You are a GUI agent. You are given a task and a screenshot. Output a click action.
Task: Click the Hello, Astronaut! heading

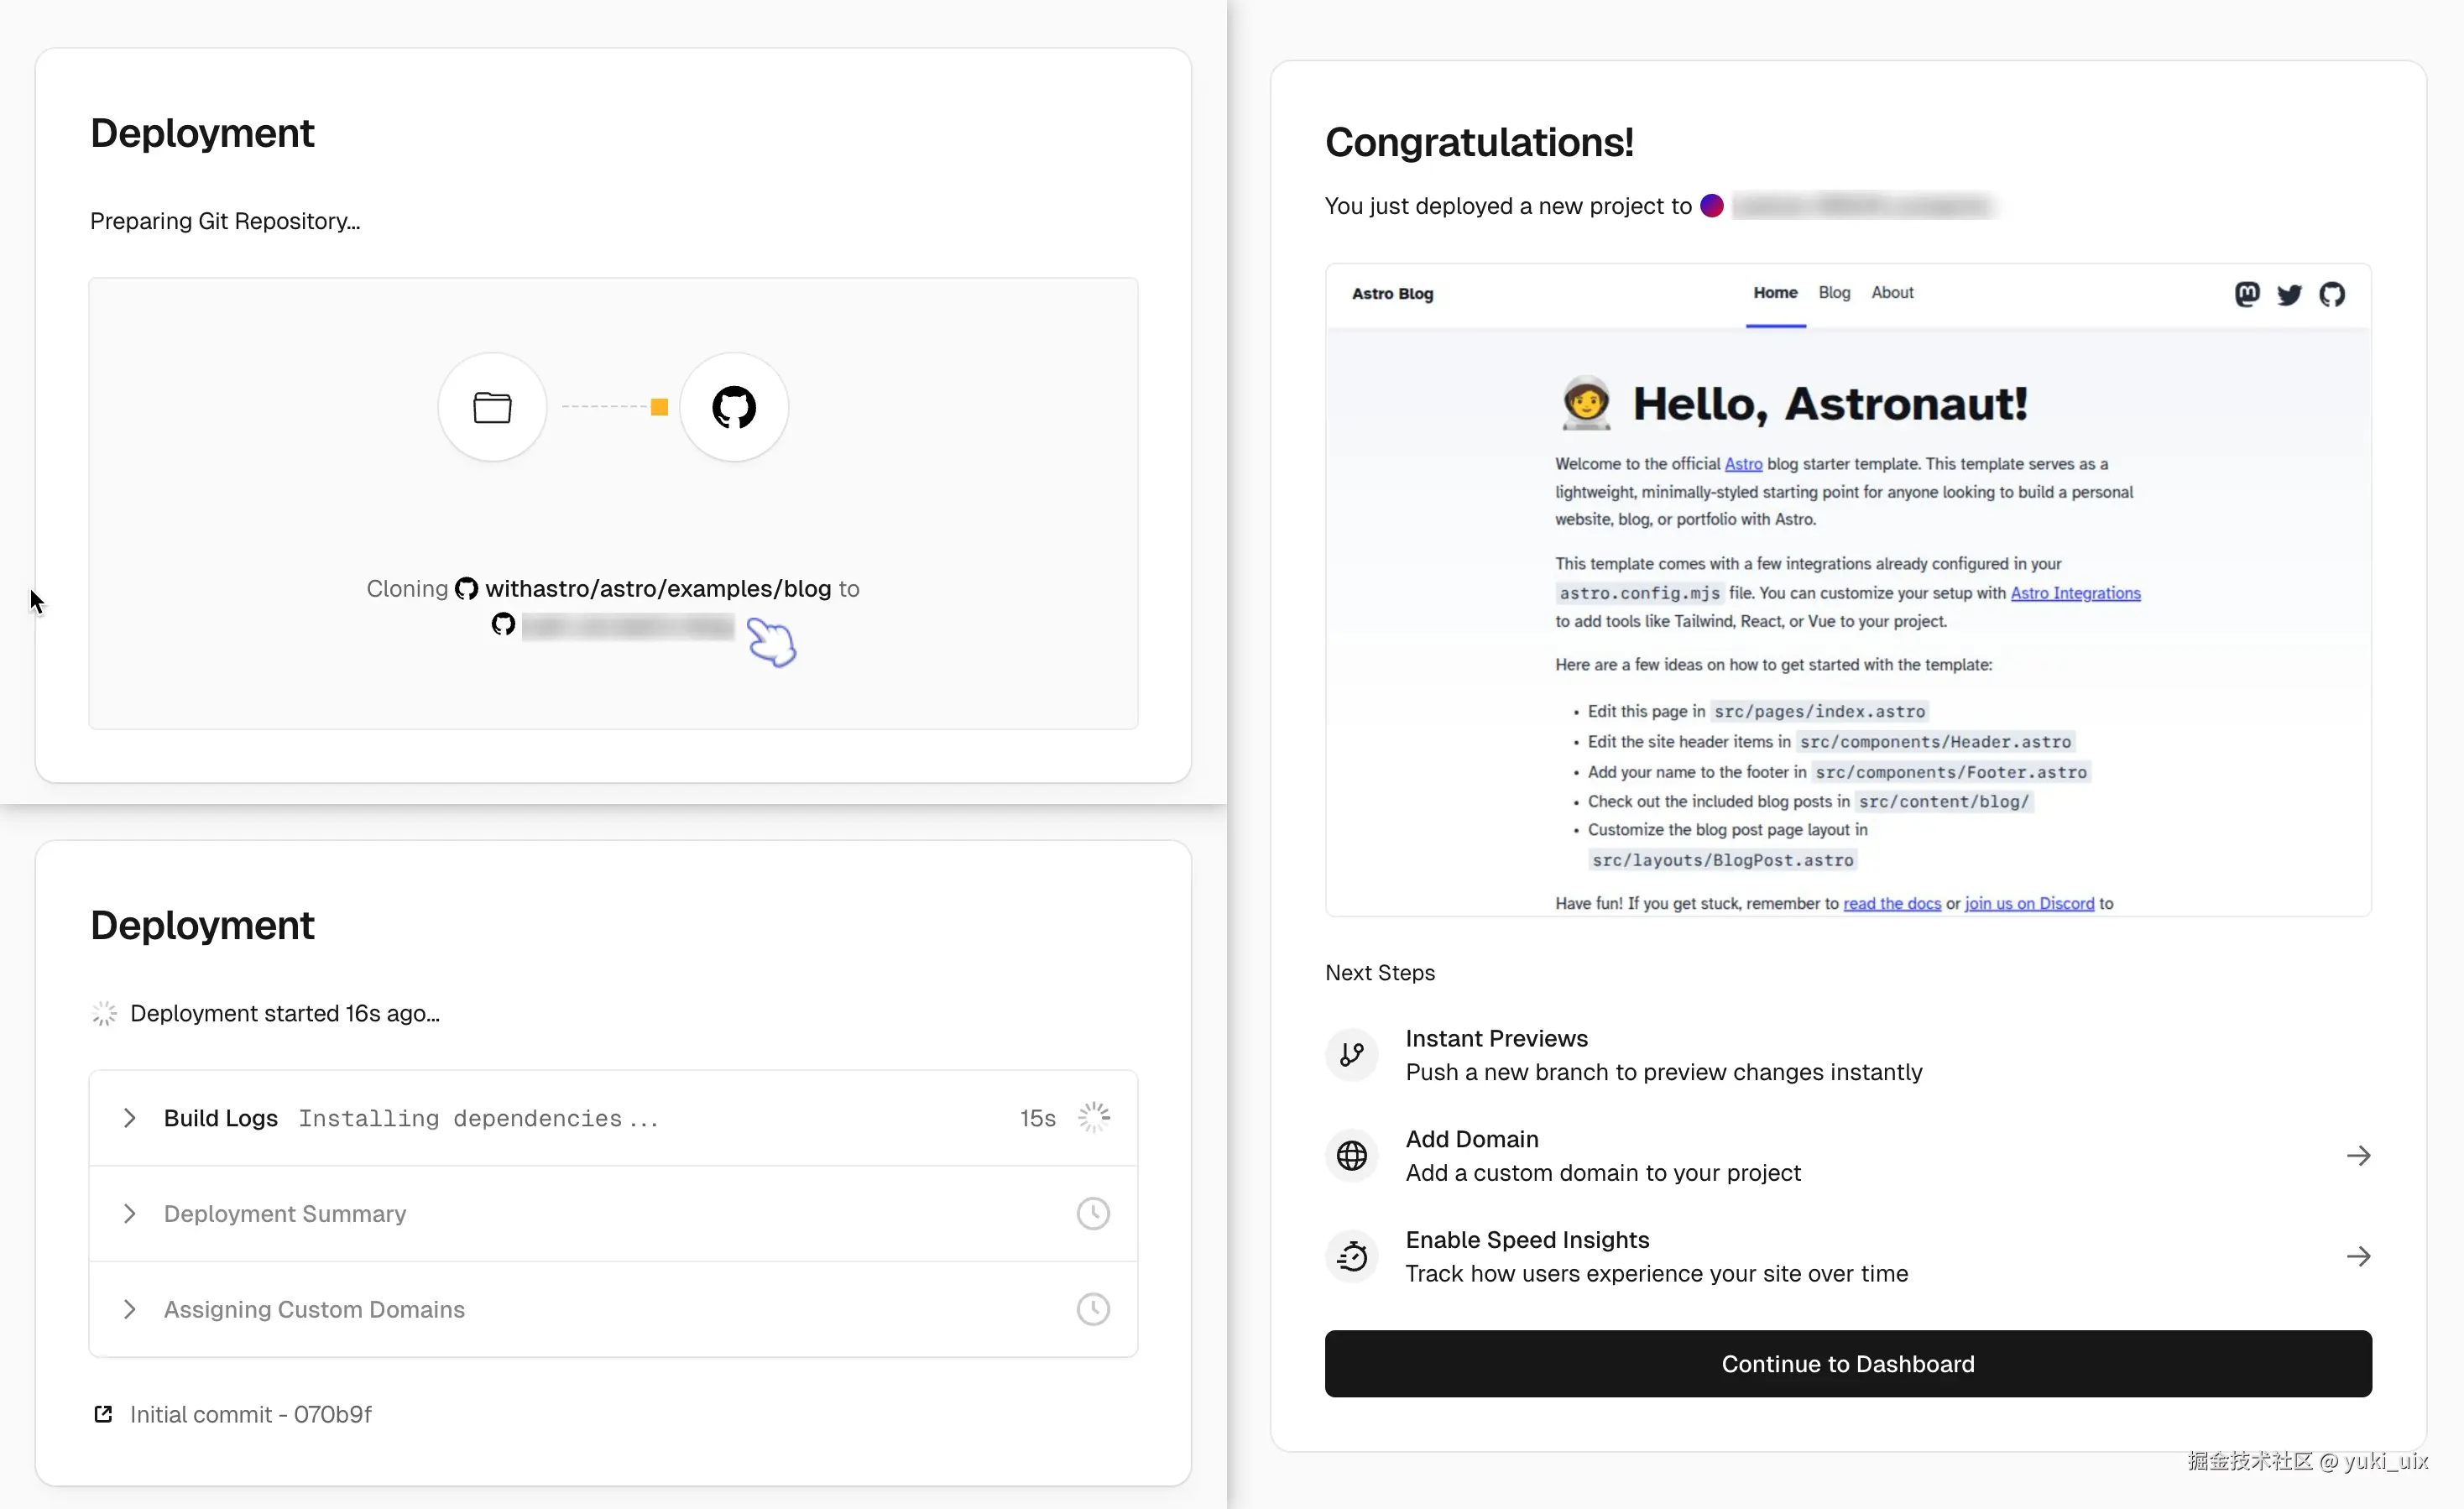pos(1830,404)
